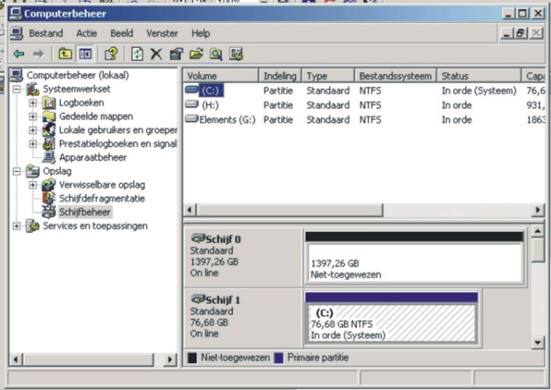The width and height of the screenshot is (551, 390).
Task: Open the Help question mark toolbar icon
Action: coord(111,54)
